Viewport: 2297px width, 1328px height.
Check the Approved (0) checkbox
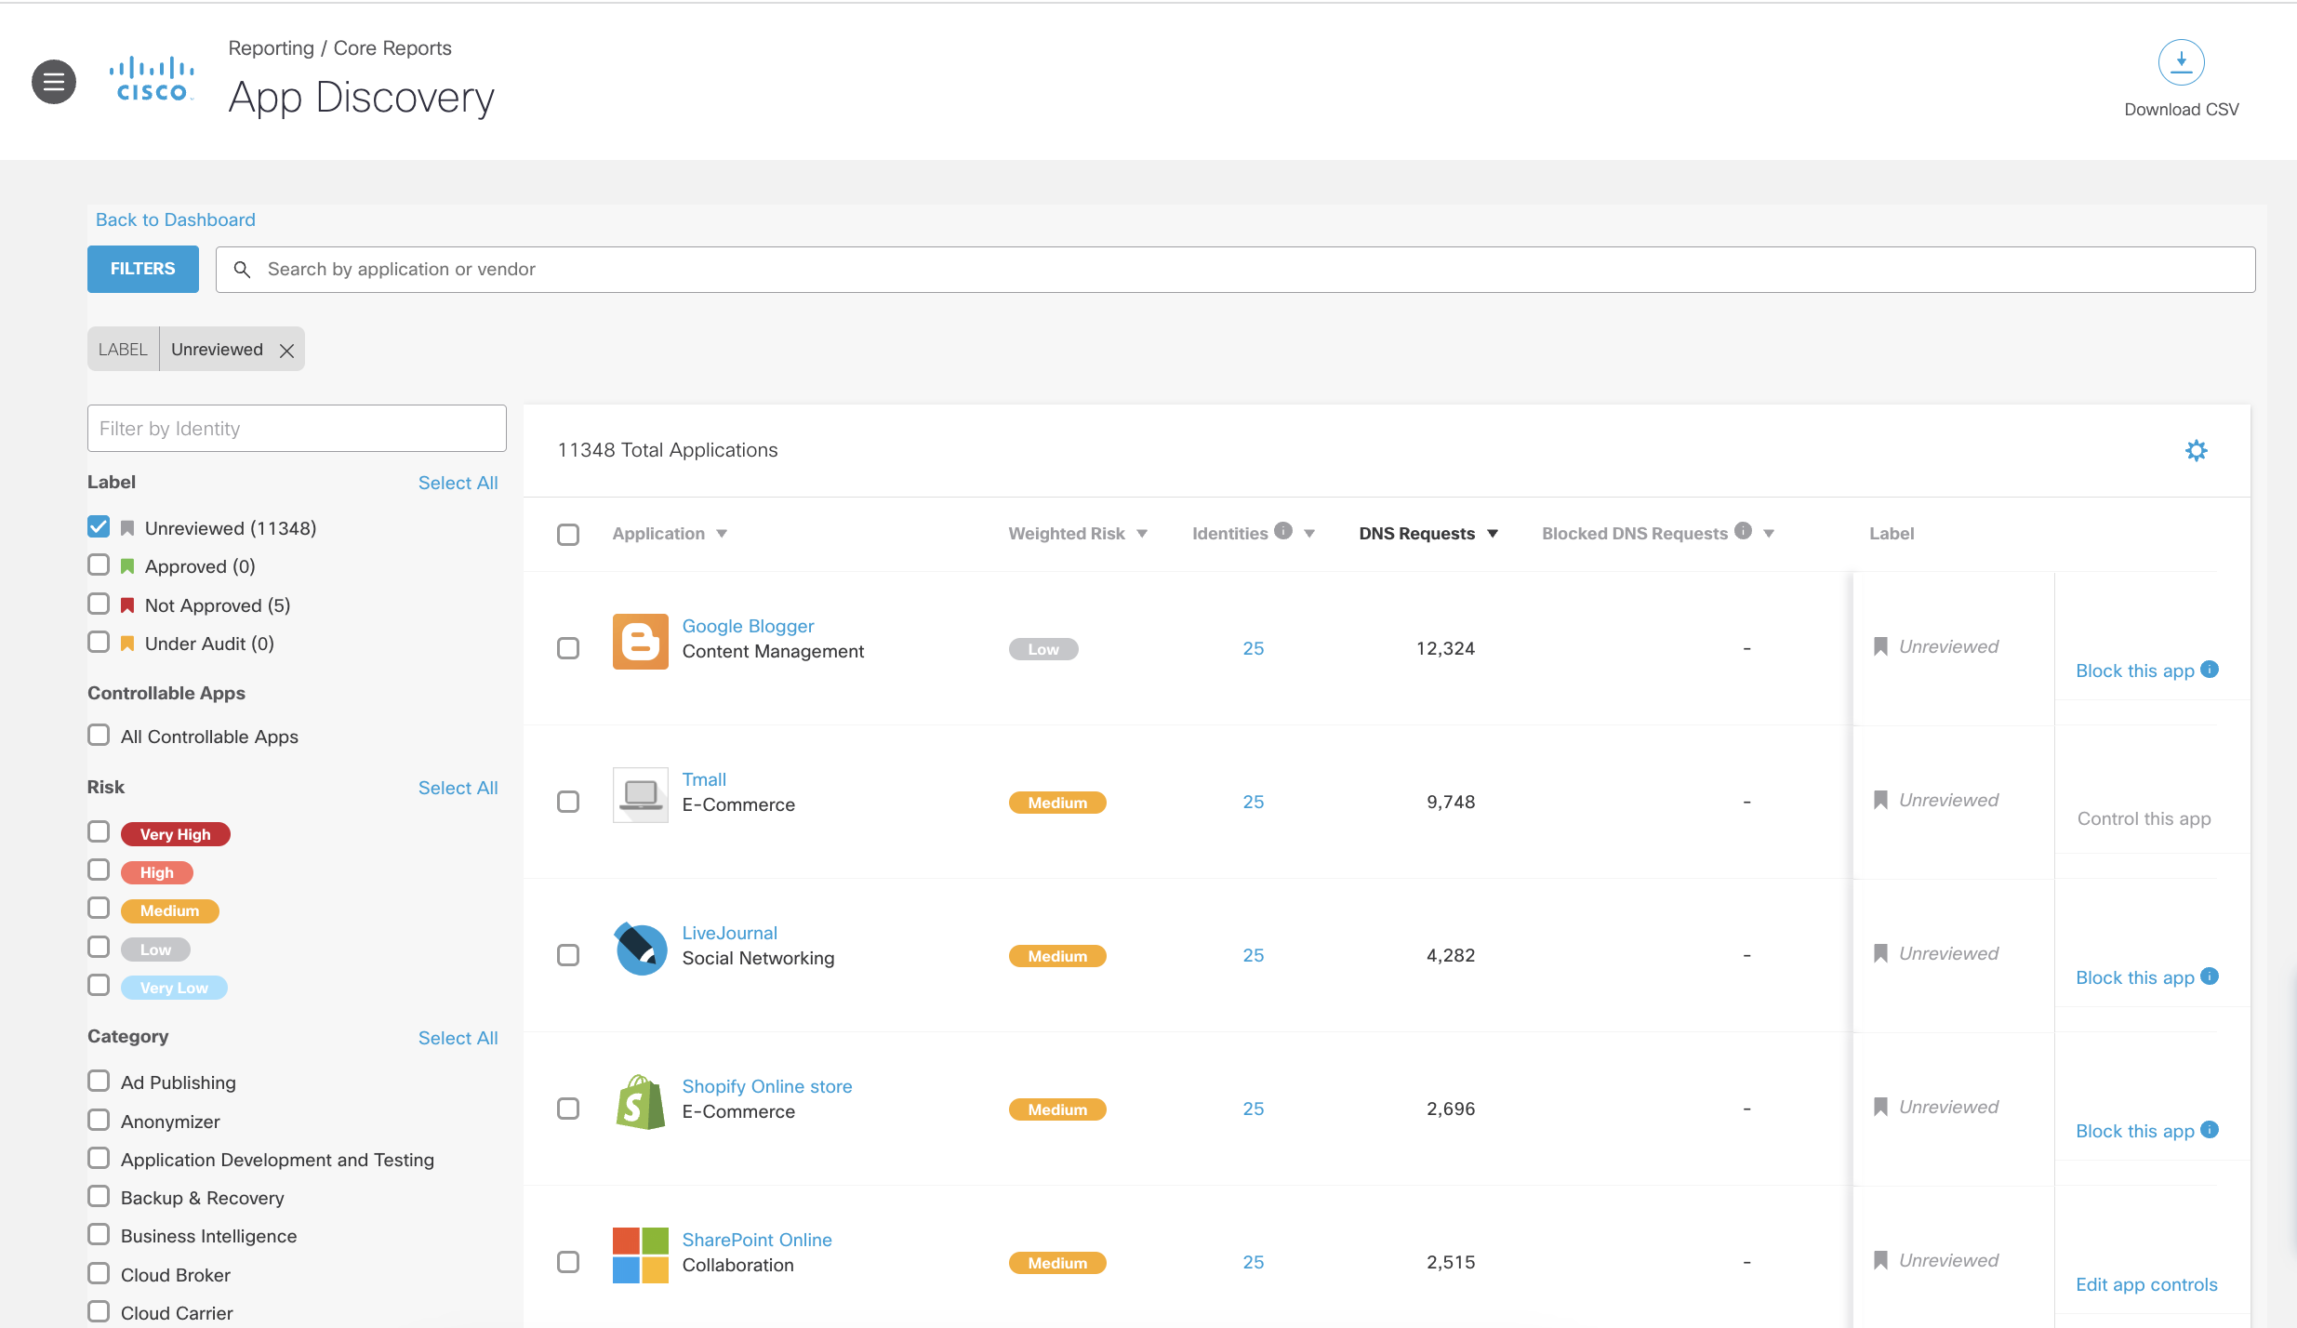(x=99, y=564)
